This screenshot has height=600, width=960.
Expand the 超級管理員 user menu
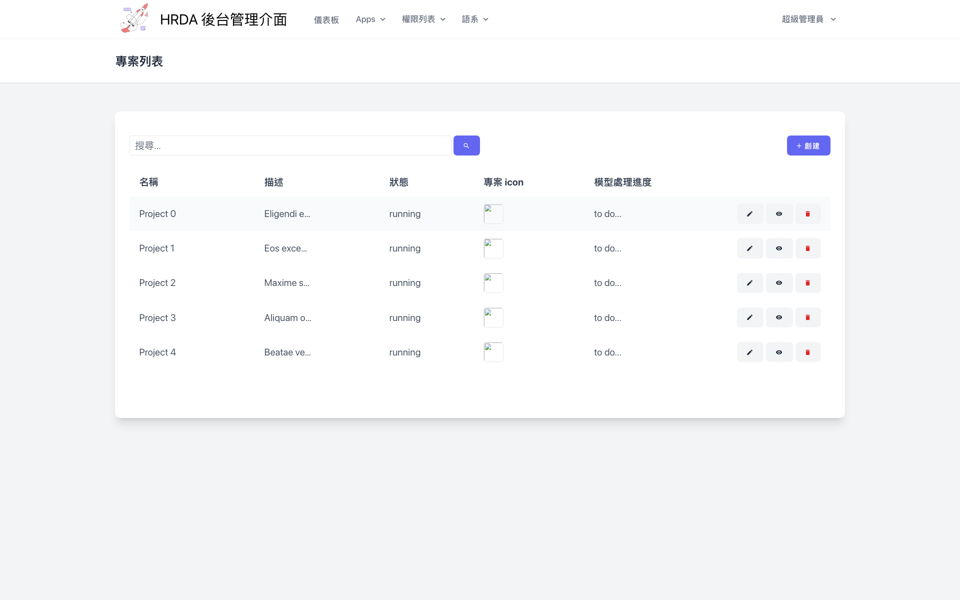(808, 19)
